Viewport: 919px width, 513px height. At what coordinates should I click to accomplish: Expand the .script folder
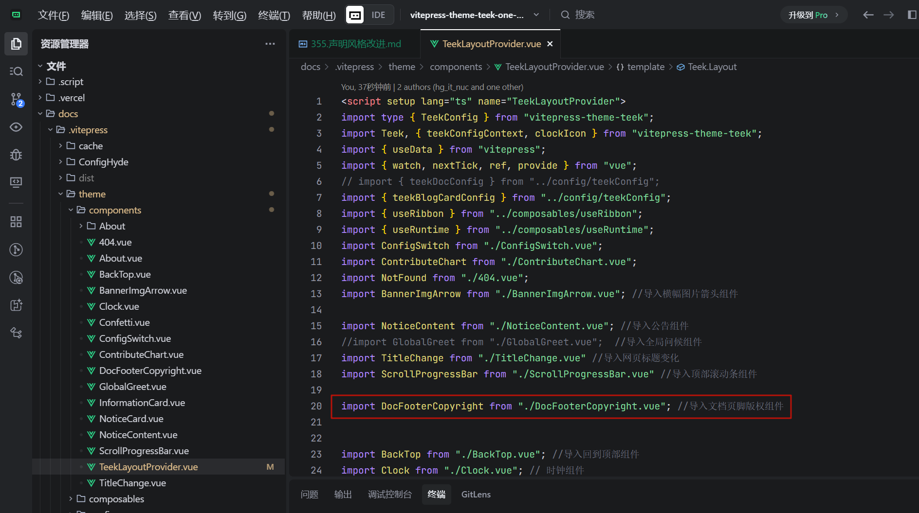[x=159, y=82]
